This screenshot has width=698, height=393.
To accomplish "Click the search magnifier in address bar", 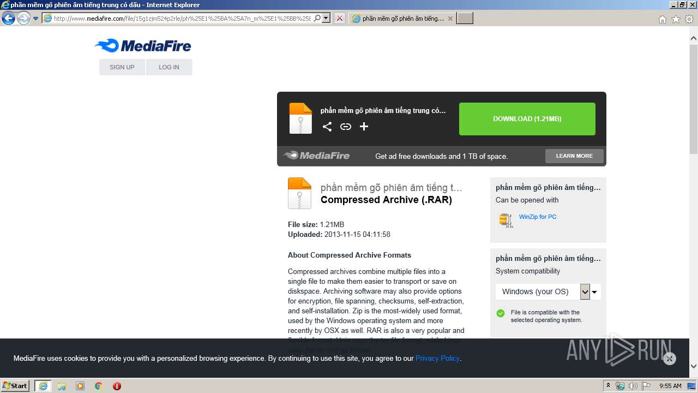I will pyautogui.click(x=317, y=19).
